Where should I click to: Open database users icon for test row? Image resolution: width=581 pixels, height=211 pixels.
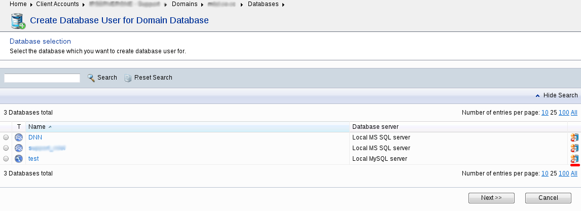(x=574, y=159)
